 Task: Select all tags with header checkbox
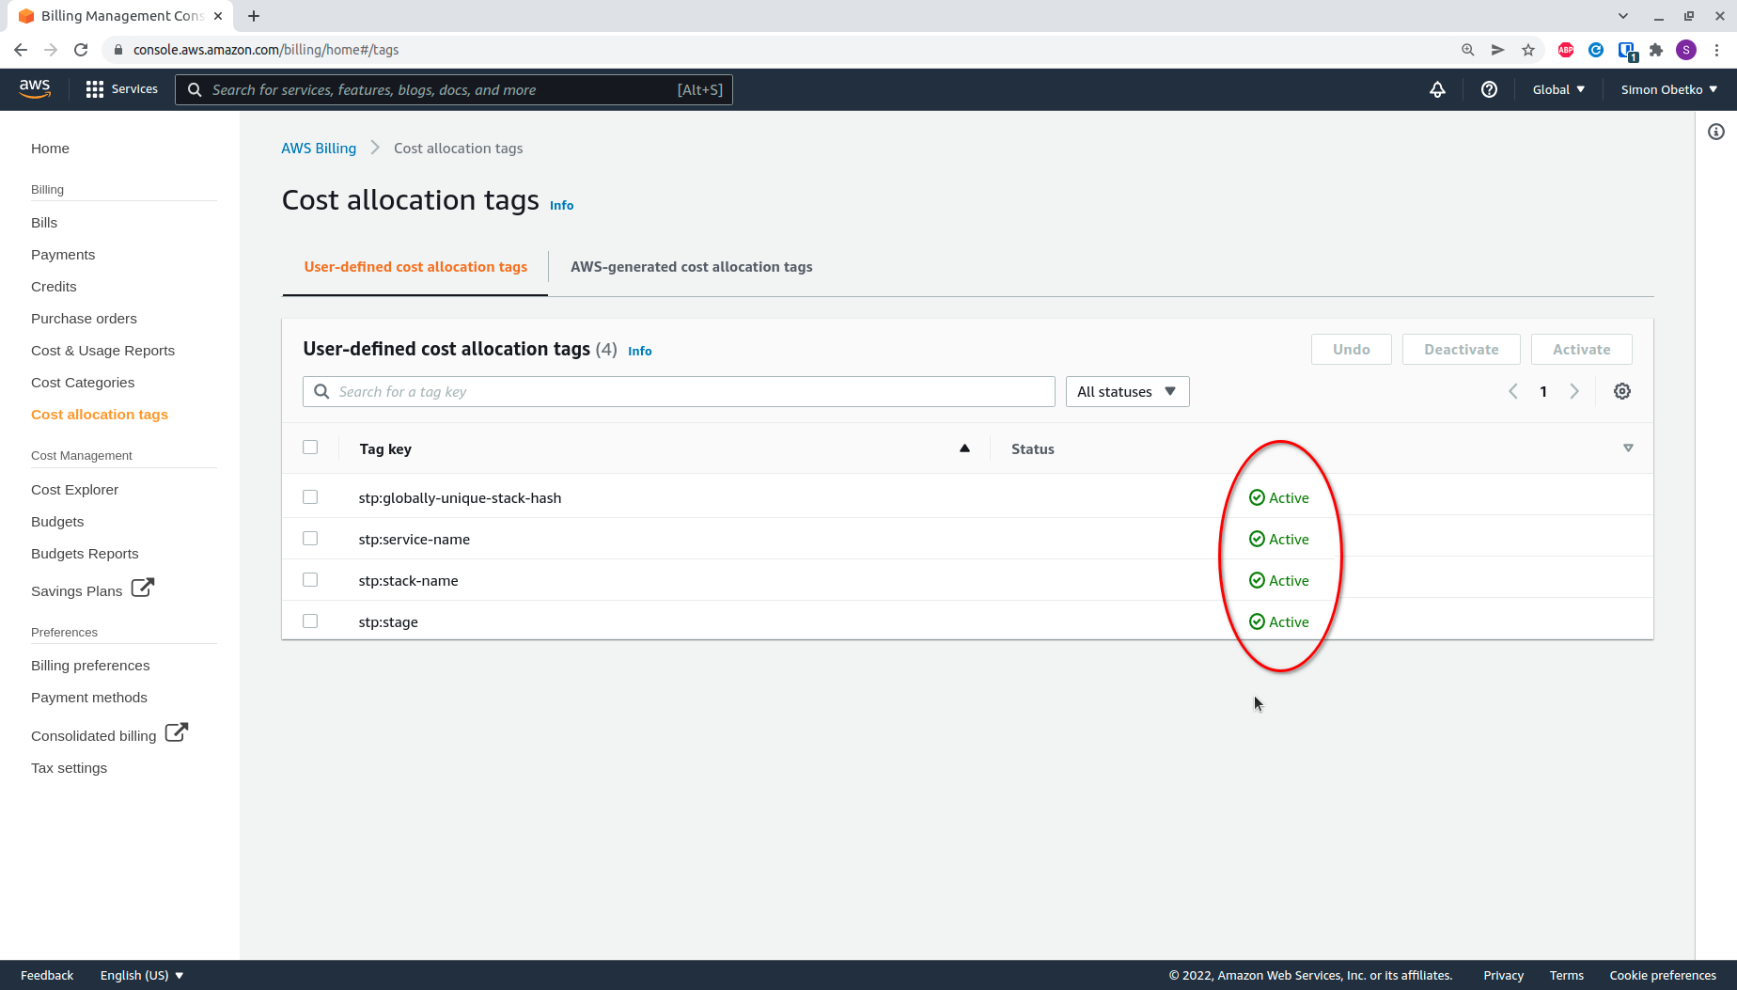coord(310,448)
